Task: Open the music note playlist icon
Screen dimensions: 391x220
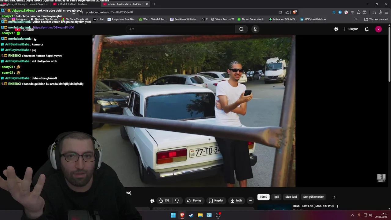Action: coord(374,12)
